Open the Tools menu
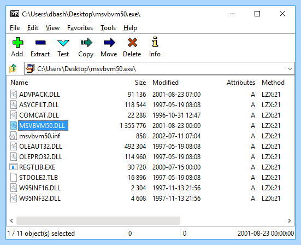This screenshot has width=301, height=245. [108, 28]
